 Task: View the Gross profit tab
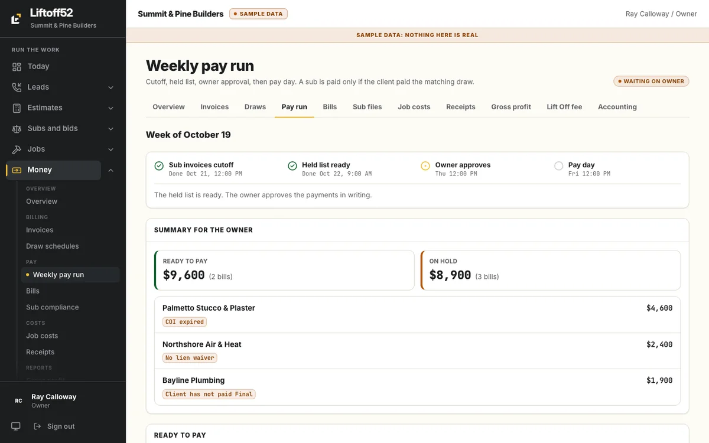click(x=511, y=107)
